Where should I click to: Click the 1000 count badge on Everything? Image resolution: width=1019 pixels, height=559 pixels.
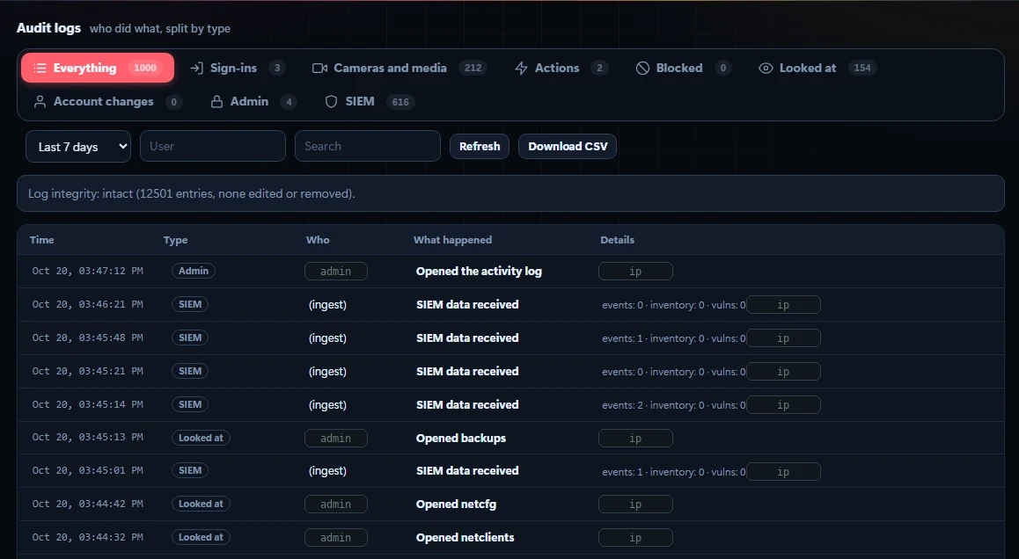click(x=145, y=69)
